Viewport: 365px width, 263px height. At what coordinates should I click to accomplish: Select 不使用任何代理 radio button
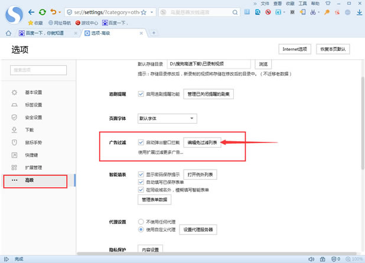141,221
